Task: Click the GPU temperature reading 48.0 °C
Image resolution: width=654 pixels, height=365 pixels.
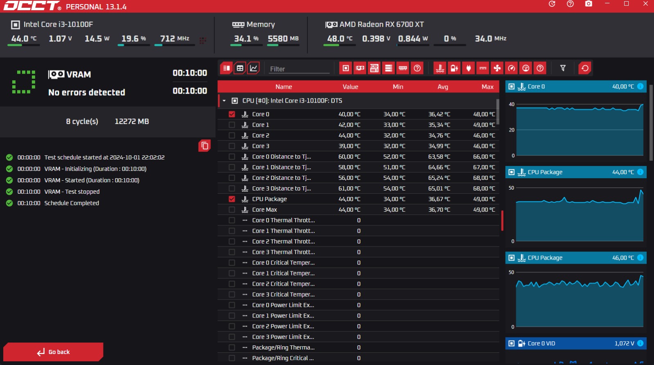Action: (x=340, y=38)
